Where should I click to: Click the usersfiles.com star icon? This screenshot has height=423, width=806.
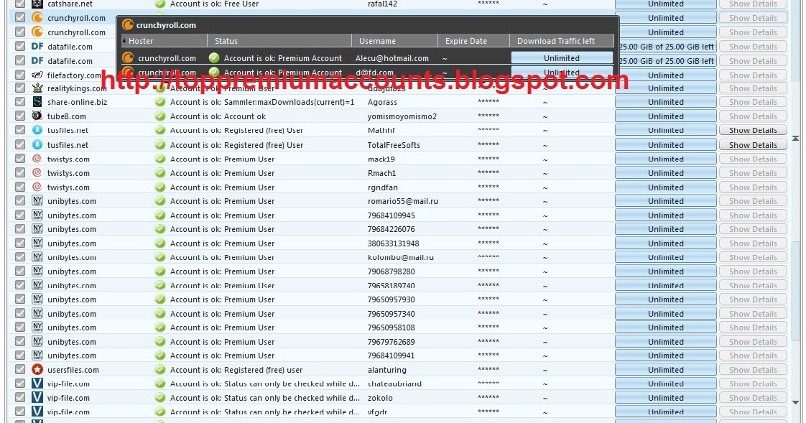(x=37, y=369)
